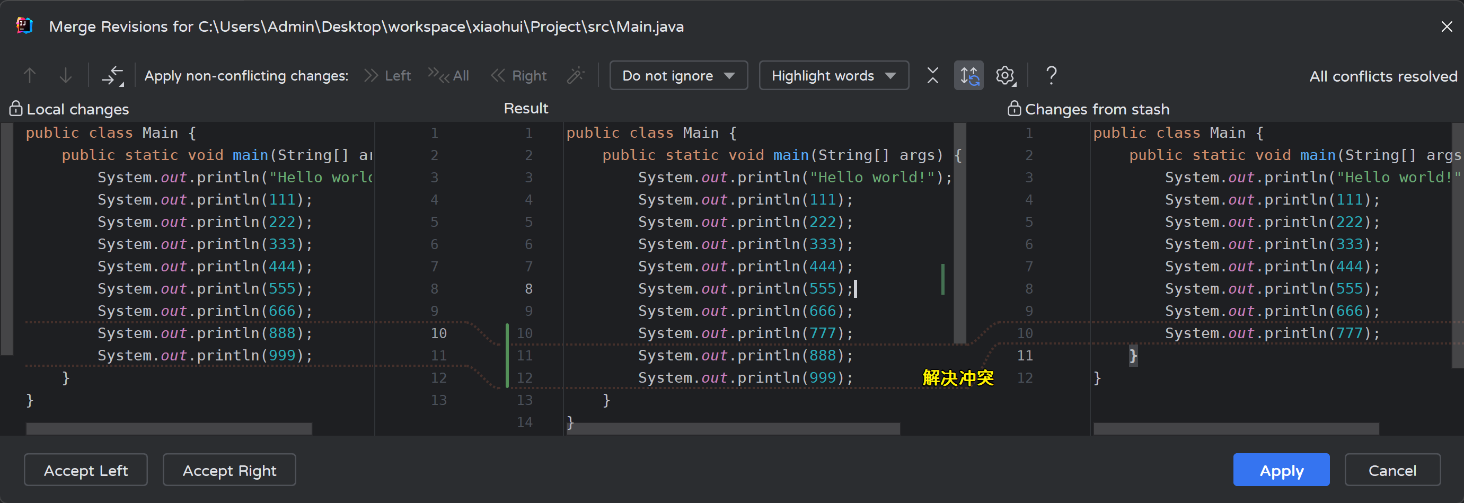This screenshot has width=1464, height=503.
Task: Click the collapse unchanged fragments icon
Action: 932,76
